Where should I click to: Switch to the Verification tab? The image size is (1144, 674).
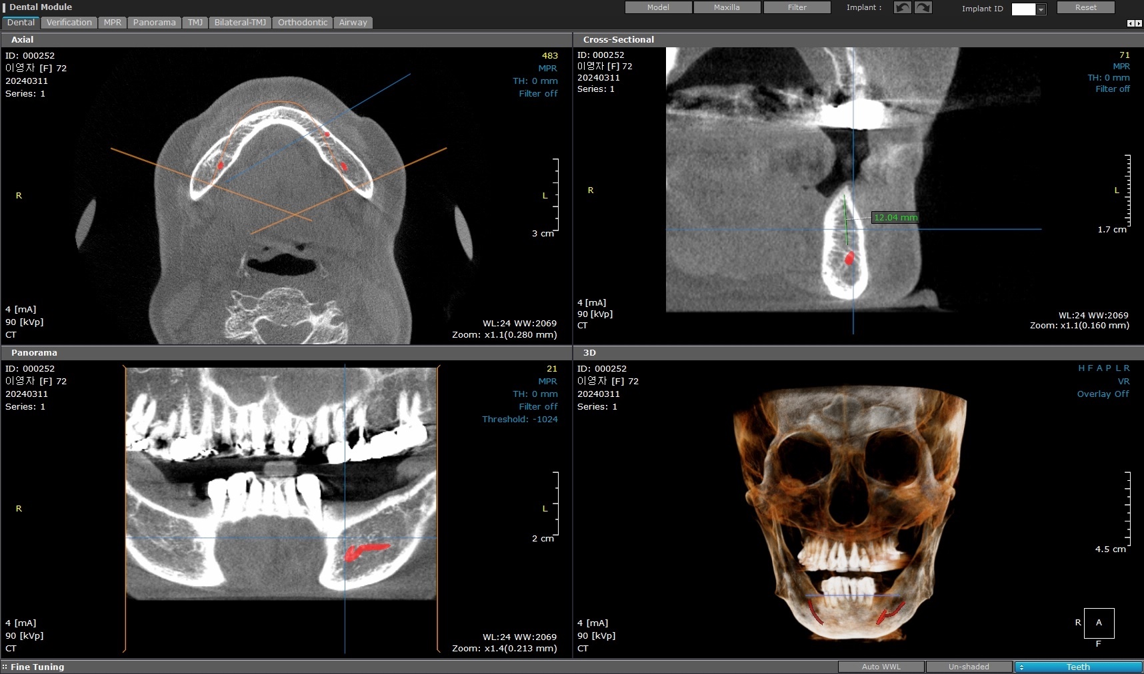point(69,23)
